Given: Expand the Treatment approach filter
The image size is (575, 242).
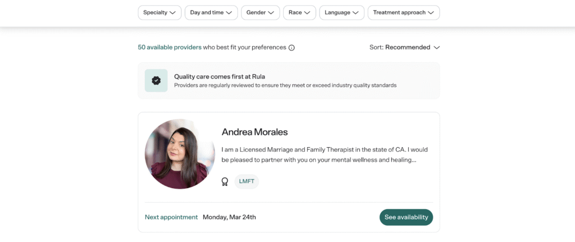Looking at the screenshot, I should click(403, 13).
